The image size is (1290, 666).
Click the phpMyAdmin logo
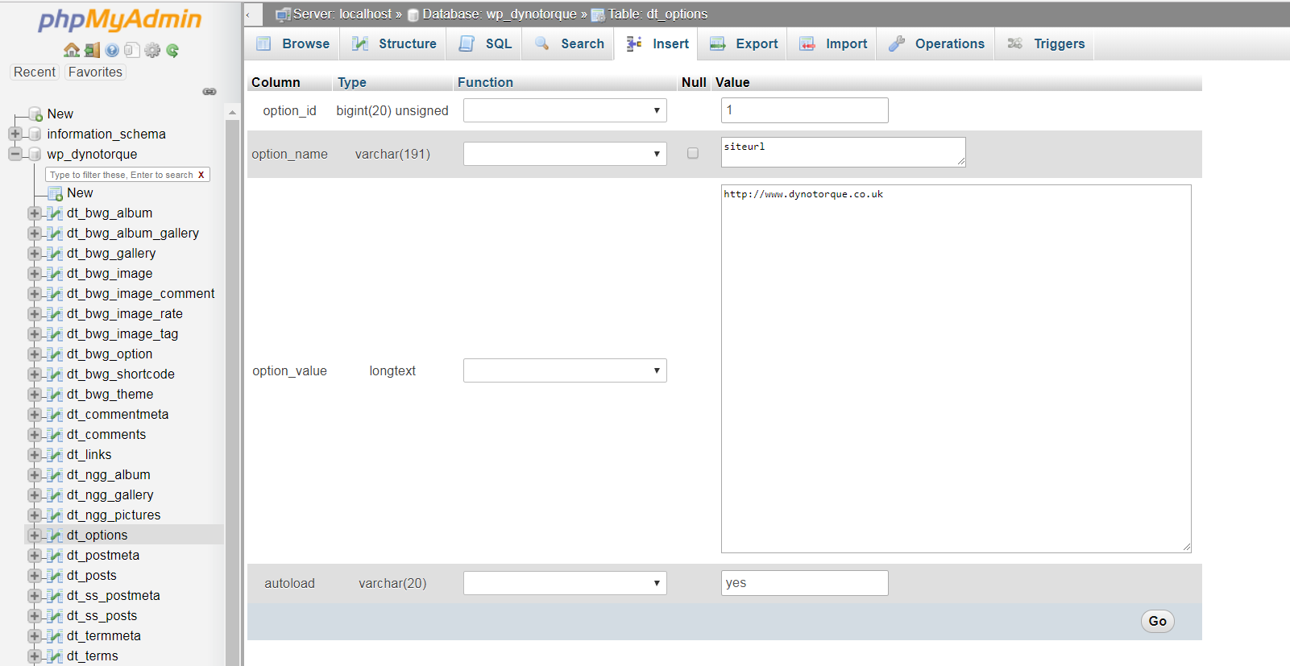[x=120, y=19]
